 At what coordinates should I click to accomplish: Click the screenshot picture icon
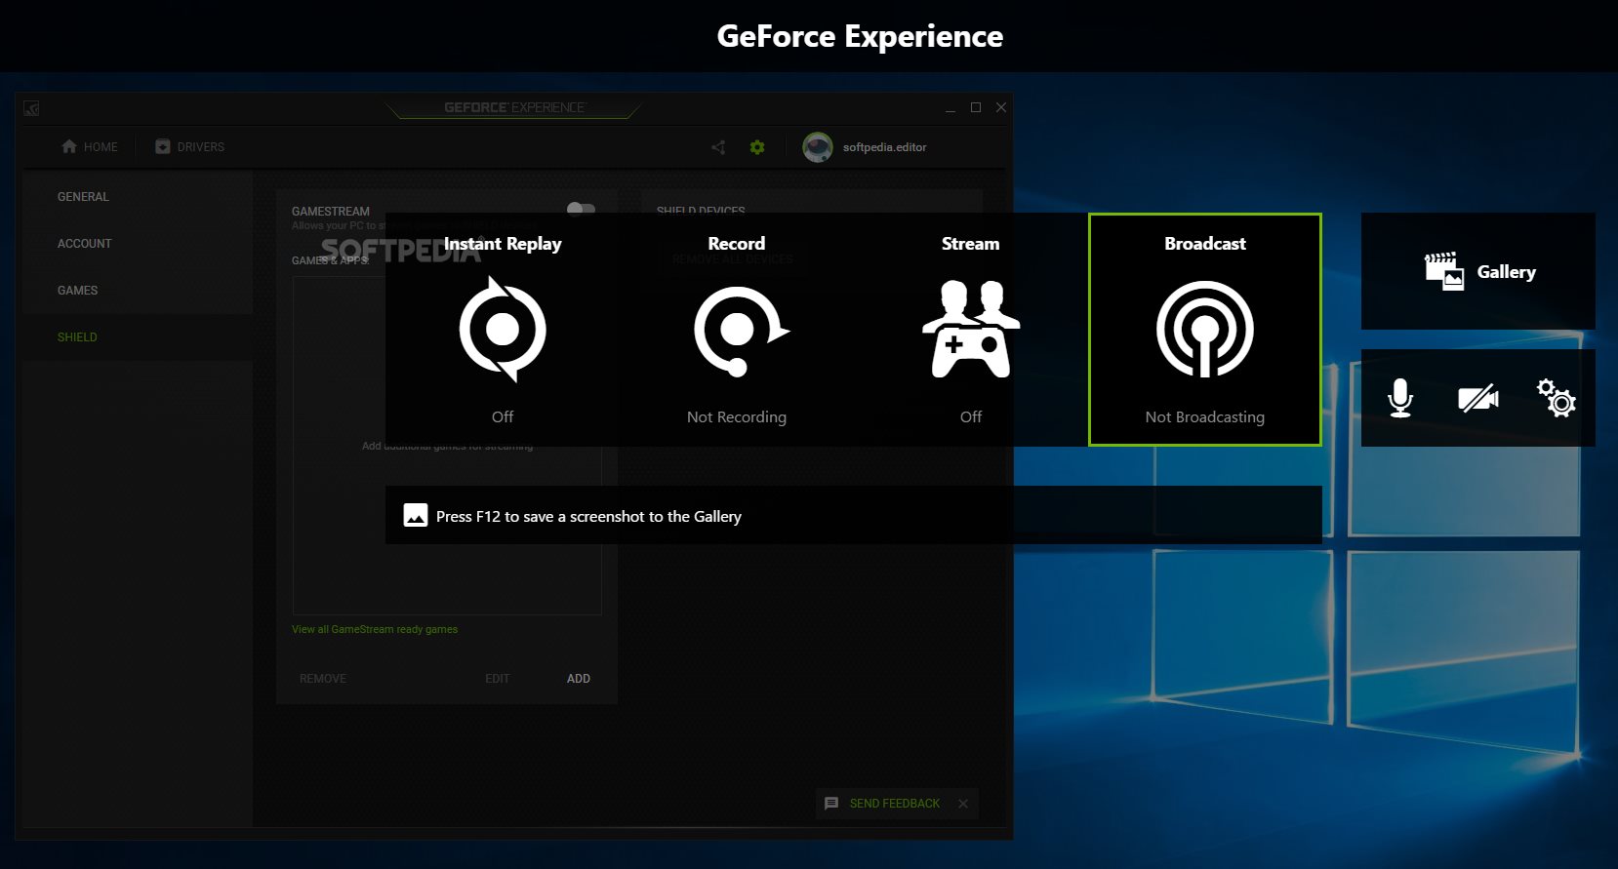[x=416, y=515]
